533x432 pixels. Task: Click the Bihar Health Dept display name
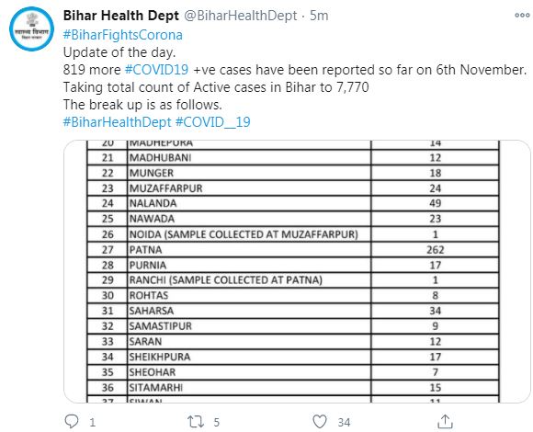[121, 16]
